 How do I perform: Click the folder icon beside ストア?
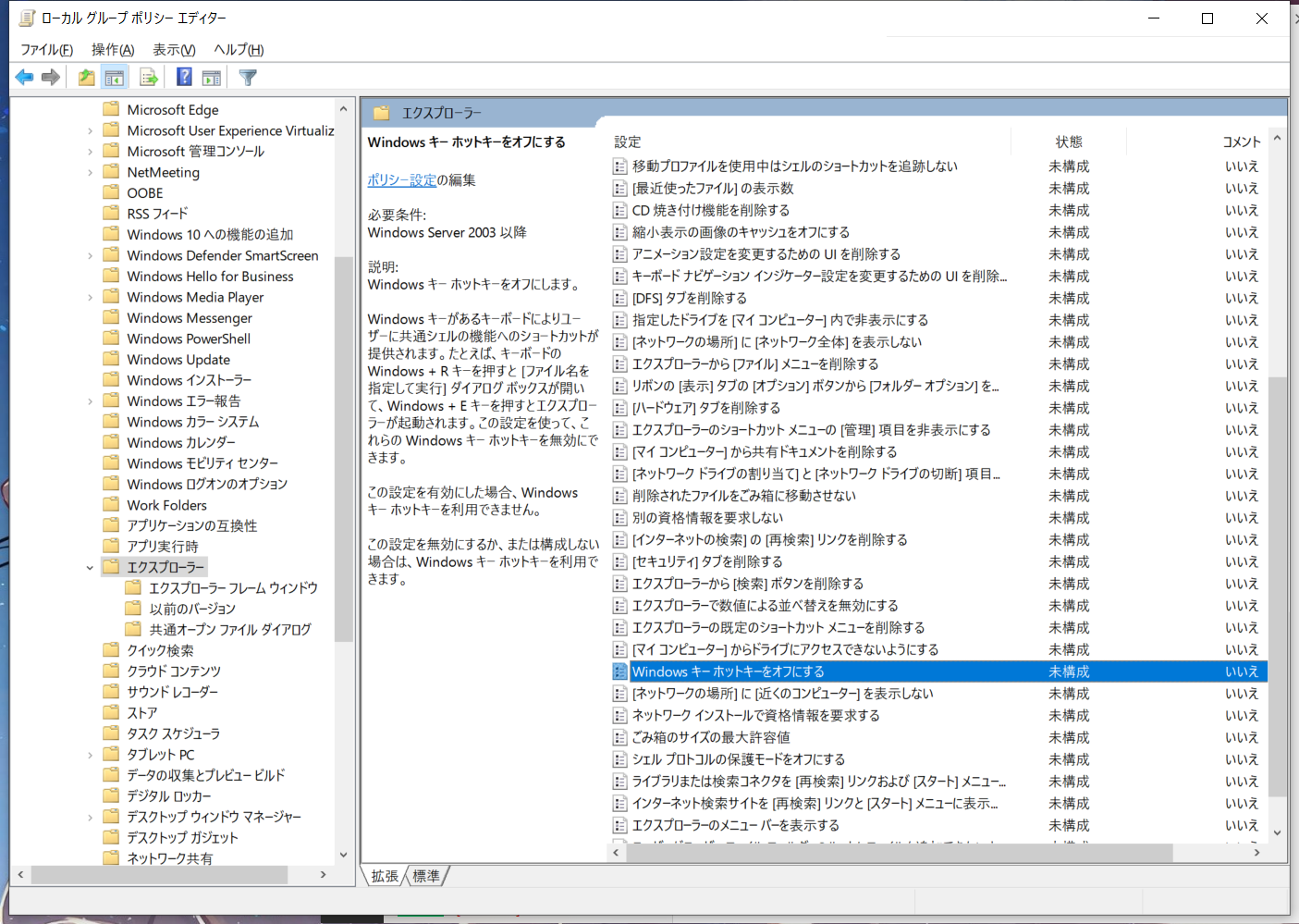(112, 712)
